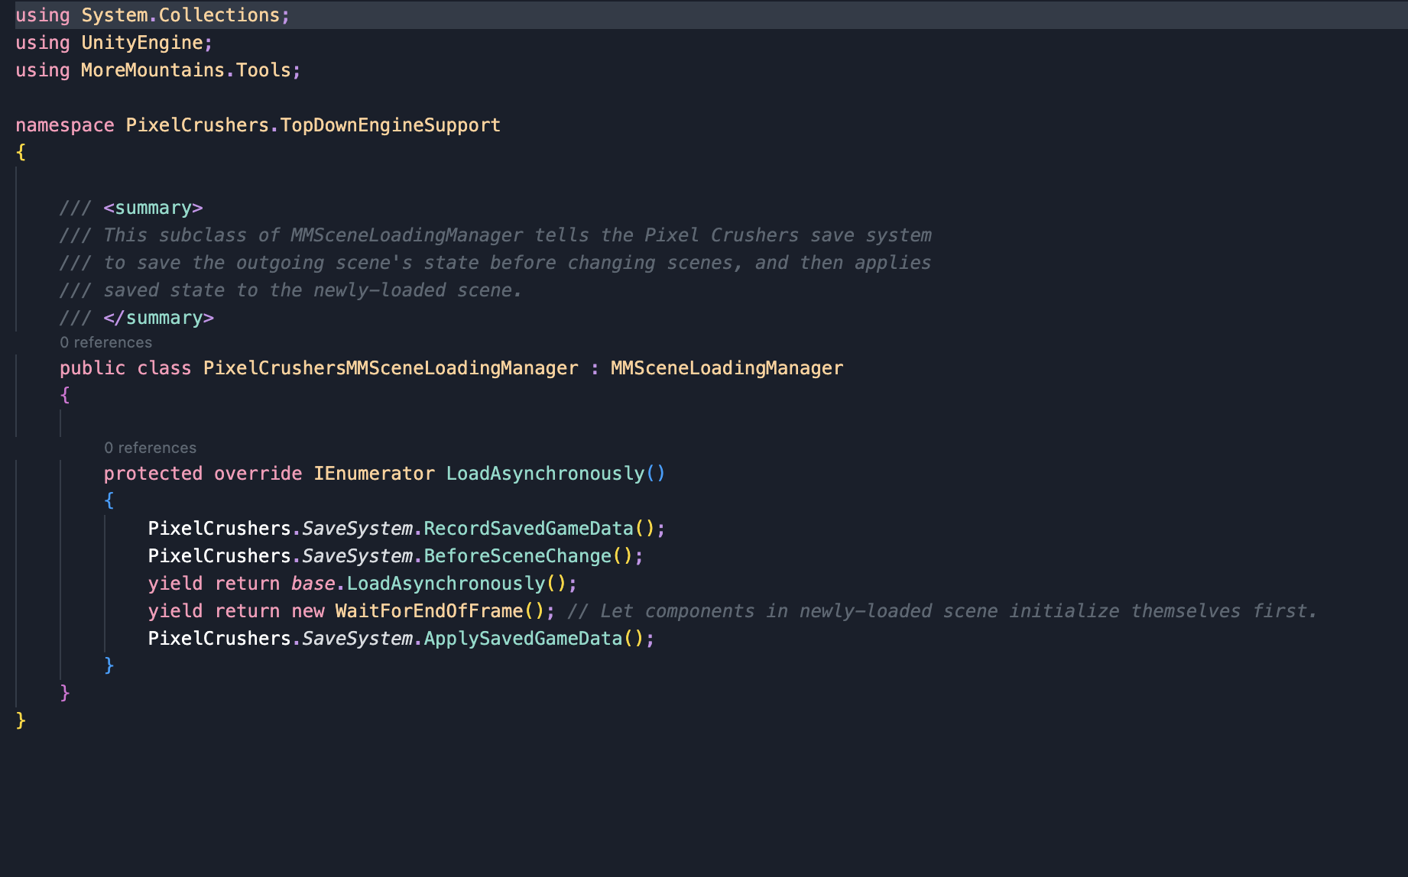The width and height of the screenshot is (1408, 877).
Task: Click the 'class' keyword
Action: coord(164,368)
